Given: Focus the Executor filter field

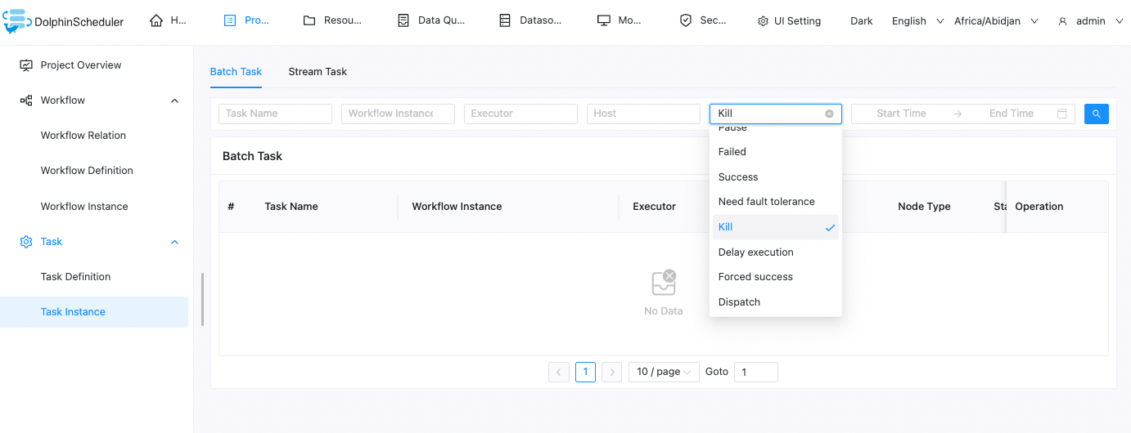Looking at the screenshot, I should tap(520, 114).
